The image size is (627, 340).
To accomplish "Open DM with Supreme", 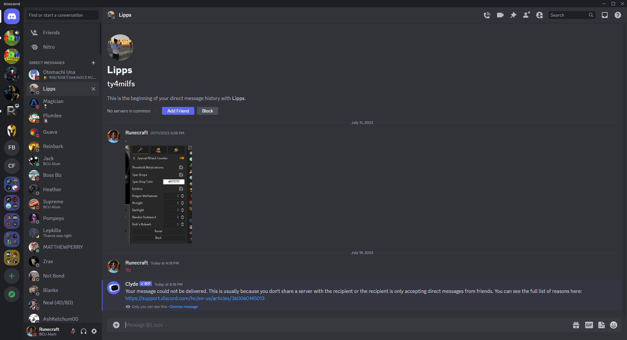I will [63, 204].
